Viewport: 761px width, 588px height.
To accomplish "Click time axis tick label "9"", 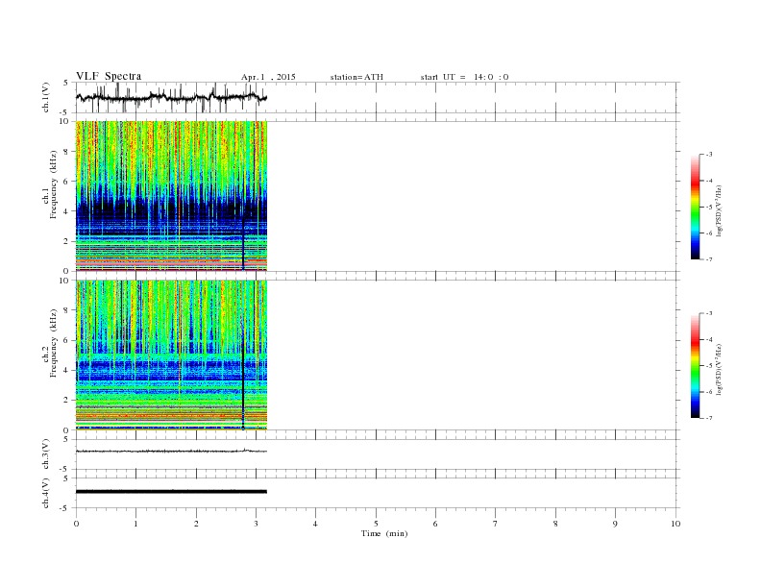I will [615, 524].
